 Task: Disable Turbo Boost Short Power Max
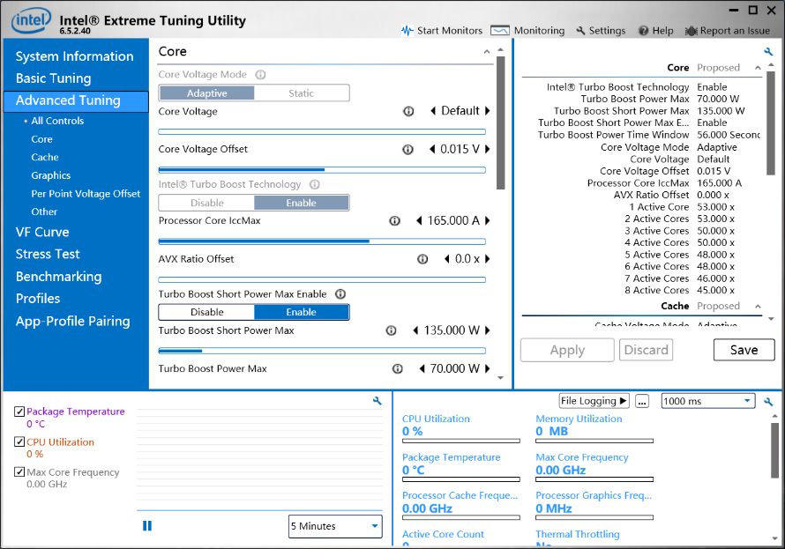(x=207, y=312)
